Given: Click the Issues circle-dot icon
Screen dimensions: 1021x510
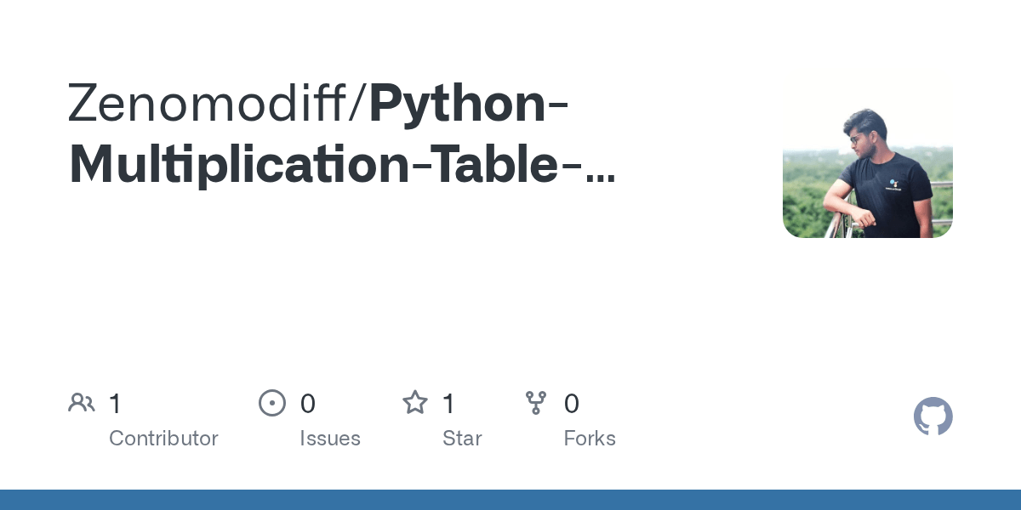Looking at the screenshot, I should 272,403.
